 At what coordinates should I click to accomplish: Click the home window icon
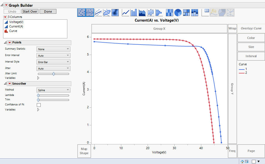(x=242, y=161)
